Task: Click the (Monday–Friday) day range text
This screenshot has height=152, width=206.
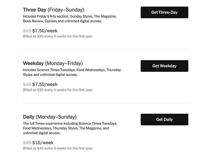Action: point(64,63)
